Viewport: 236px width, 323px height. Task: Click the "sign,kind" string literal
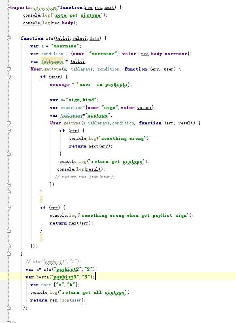click(x=81, y=100)
